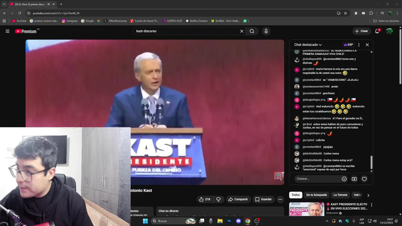
Task: Open File Explorer from the taskbar
Action: (220, 221)
